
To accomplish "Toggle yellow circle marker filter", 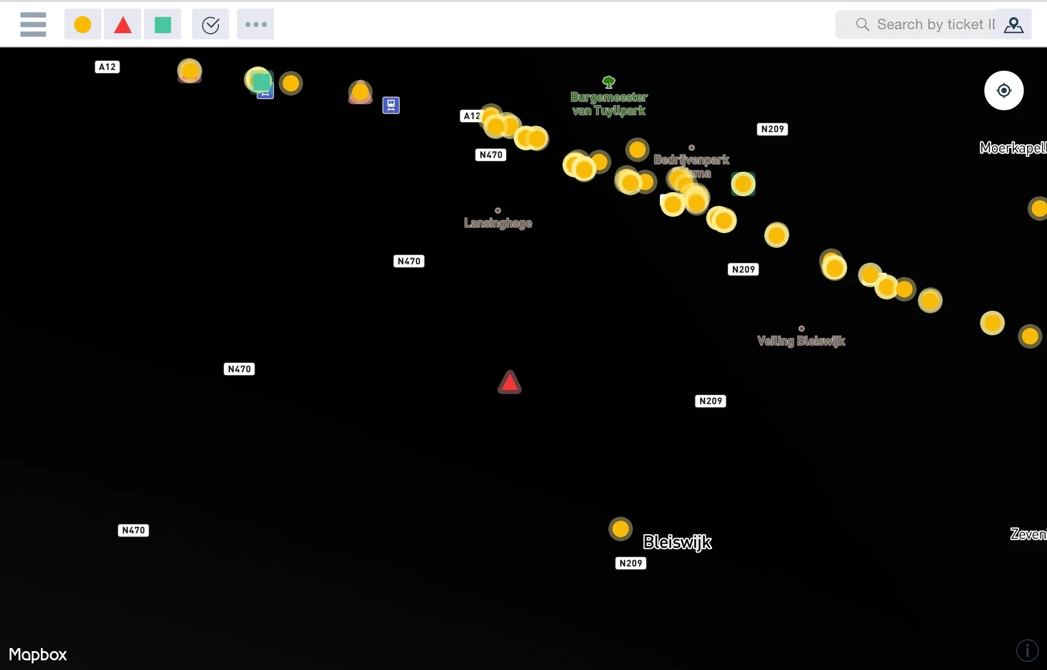I will [x=82, y=24].
